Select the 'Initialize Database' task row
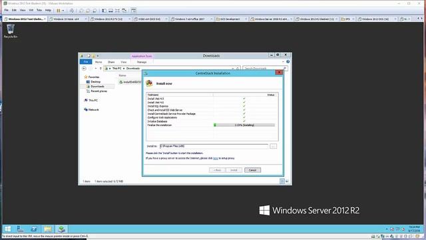Image resolution: width=426 pixels, height=240 pixels. point(212,121)
